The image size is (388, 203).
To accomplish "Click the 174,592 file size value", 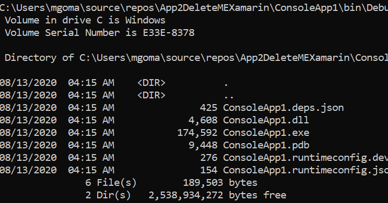I will [x=197, y=133].
